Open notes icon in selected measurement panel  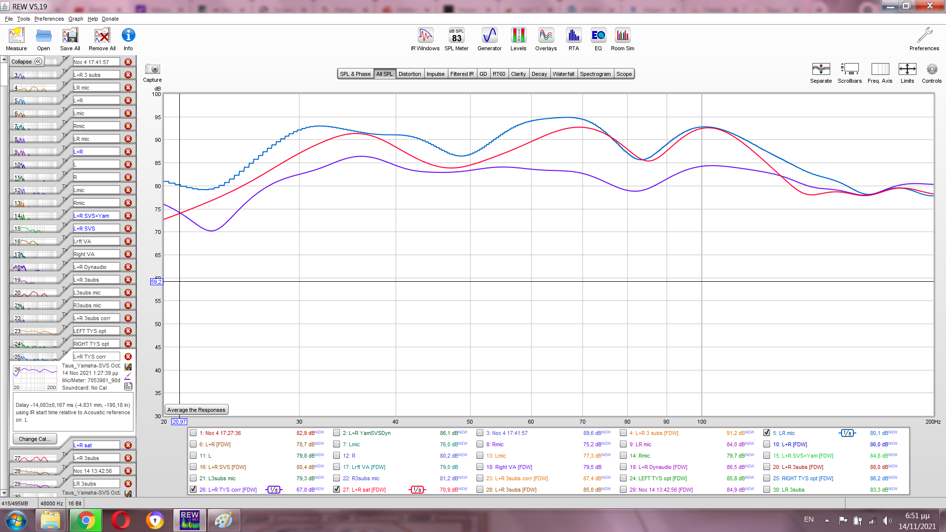coord(128,387)
